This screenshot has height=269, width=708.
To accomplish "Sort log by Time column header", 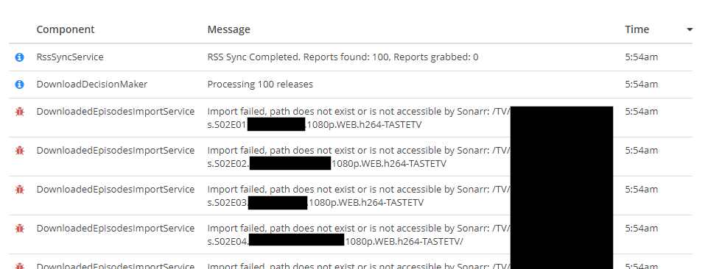I will pyautogui.click(x=637, y=29).
